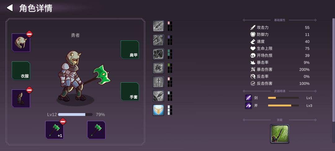The width and height of the screenshot is (335, 151).
Task: Open the empty 手套 equipment slot
Action: coord(130,92)
